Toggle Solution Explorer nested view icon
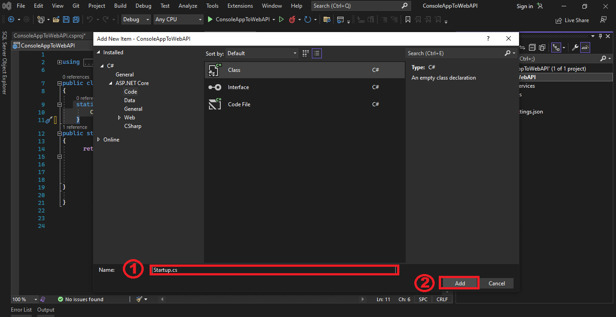Viewport: 616px width, 317px height. [556, 47]
